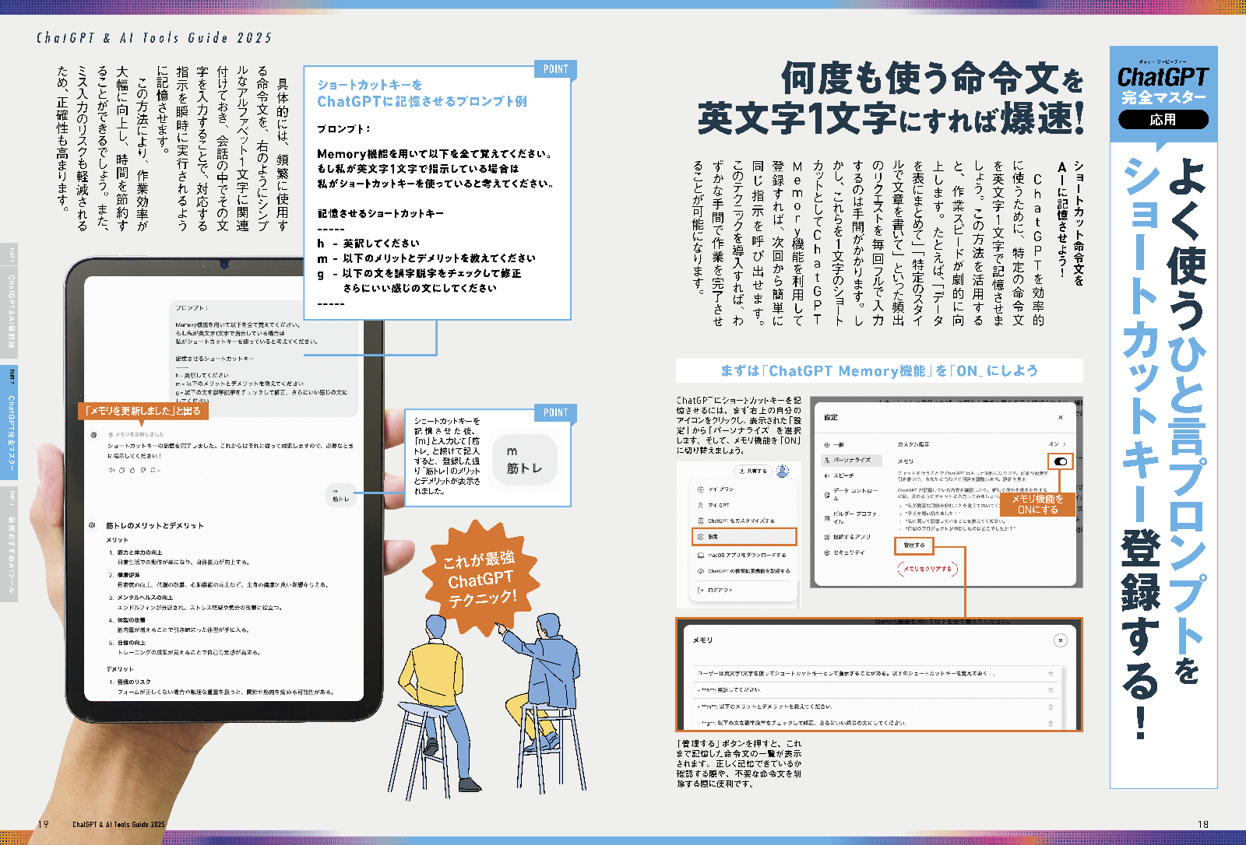1246x845 pixels.
Task: Click メモリを更新しました notice in chat
Action: [x=136, y=434]
